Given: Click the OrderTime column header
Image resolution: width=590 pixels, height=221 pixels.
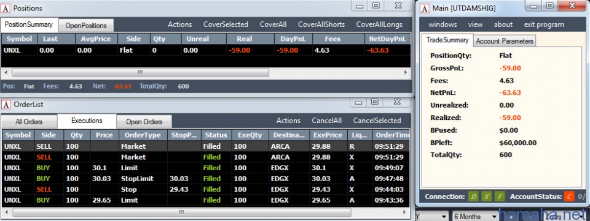Looking at the screenshot, I should pos(391,135).
